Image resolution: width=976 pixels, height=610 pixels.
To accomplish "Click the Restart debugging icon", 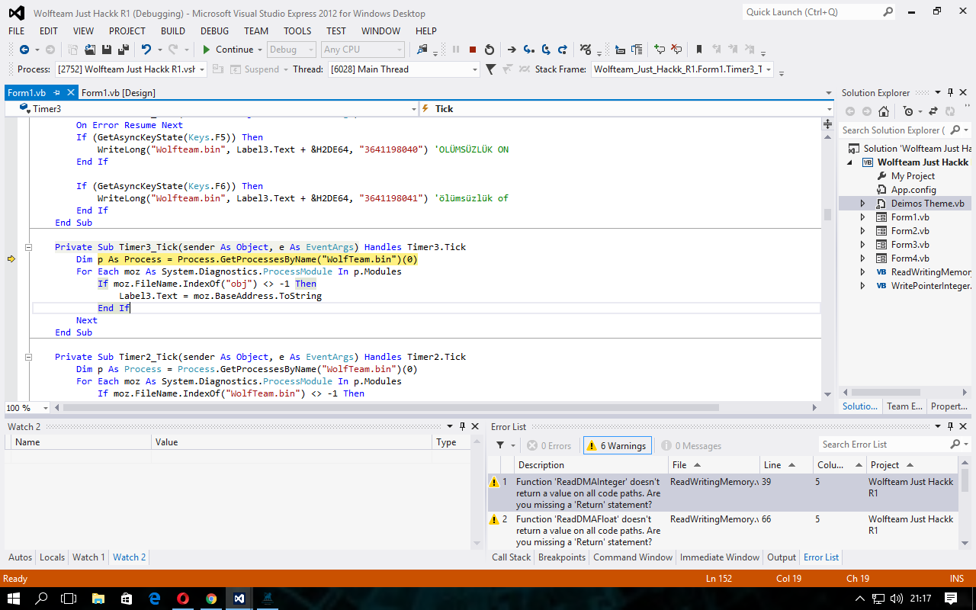I will coord(490,50).
